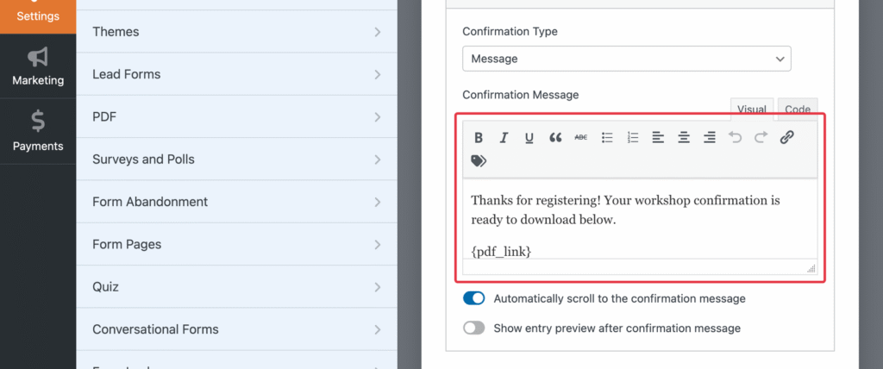Align text center in editor
This screenshot has height=369, width=883.
[684, 137]
